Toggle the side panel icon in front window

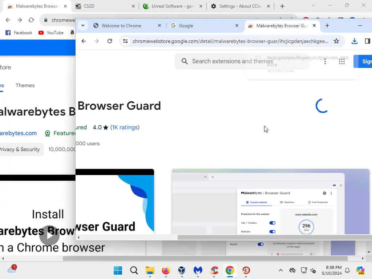click(x=368, y=41)
